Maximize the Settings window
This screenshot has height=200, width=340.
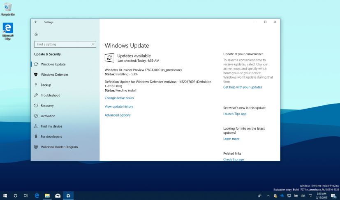point(265,22)
